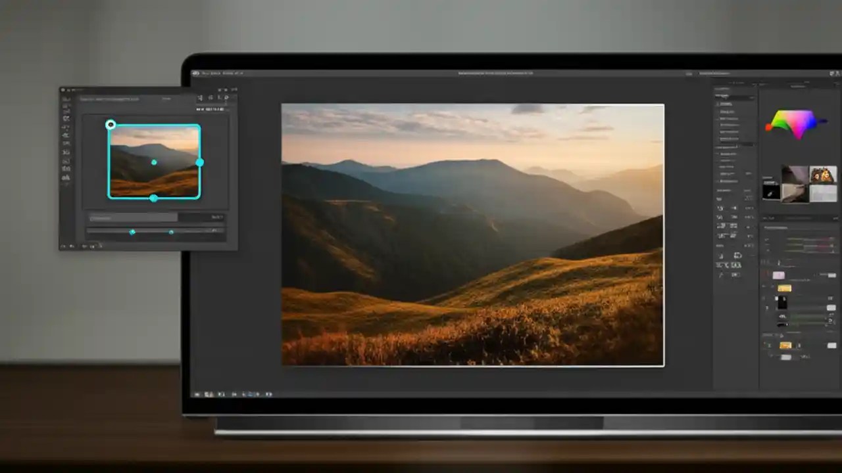Select the Marquee selection tool in the left toolbar
Screen dimensions: 842x473
coord(66,106)
